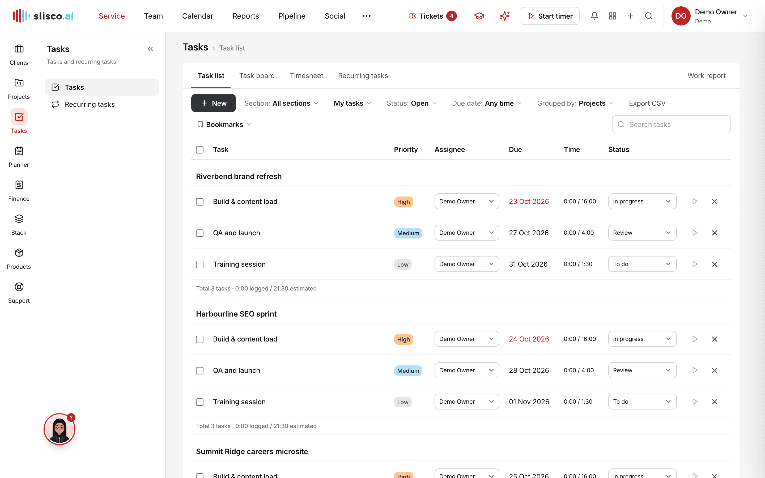Check Riverbend QA and launch task
The width and height of the screenshot is (765, 478).
coord(200,233)
